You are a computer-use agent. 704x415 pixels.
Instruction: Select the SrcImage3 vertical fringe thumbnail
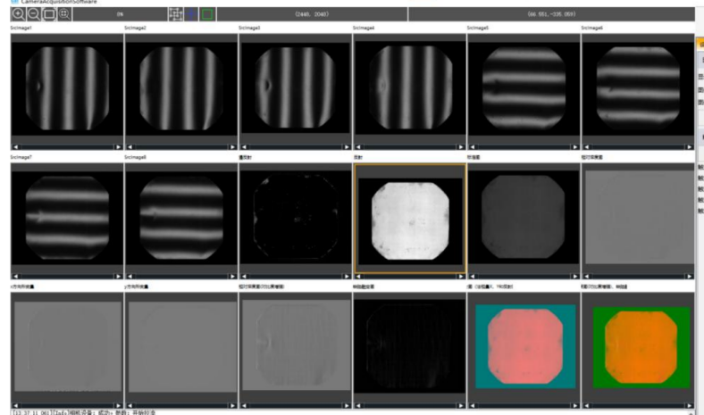tap(295, 88)
